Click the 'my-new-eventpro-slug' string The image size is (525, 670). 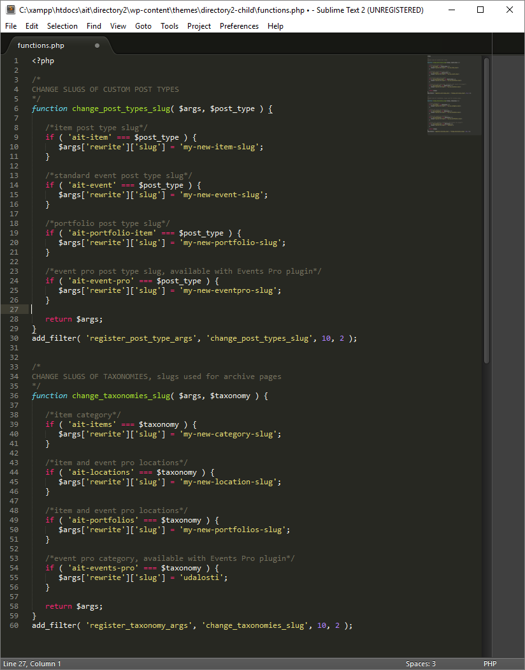(228, 290)
